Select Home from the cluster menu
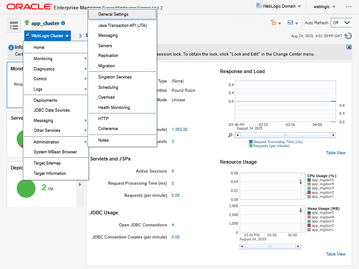Viewport: 359px width, 269px height. click(56, 48)
